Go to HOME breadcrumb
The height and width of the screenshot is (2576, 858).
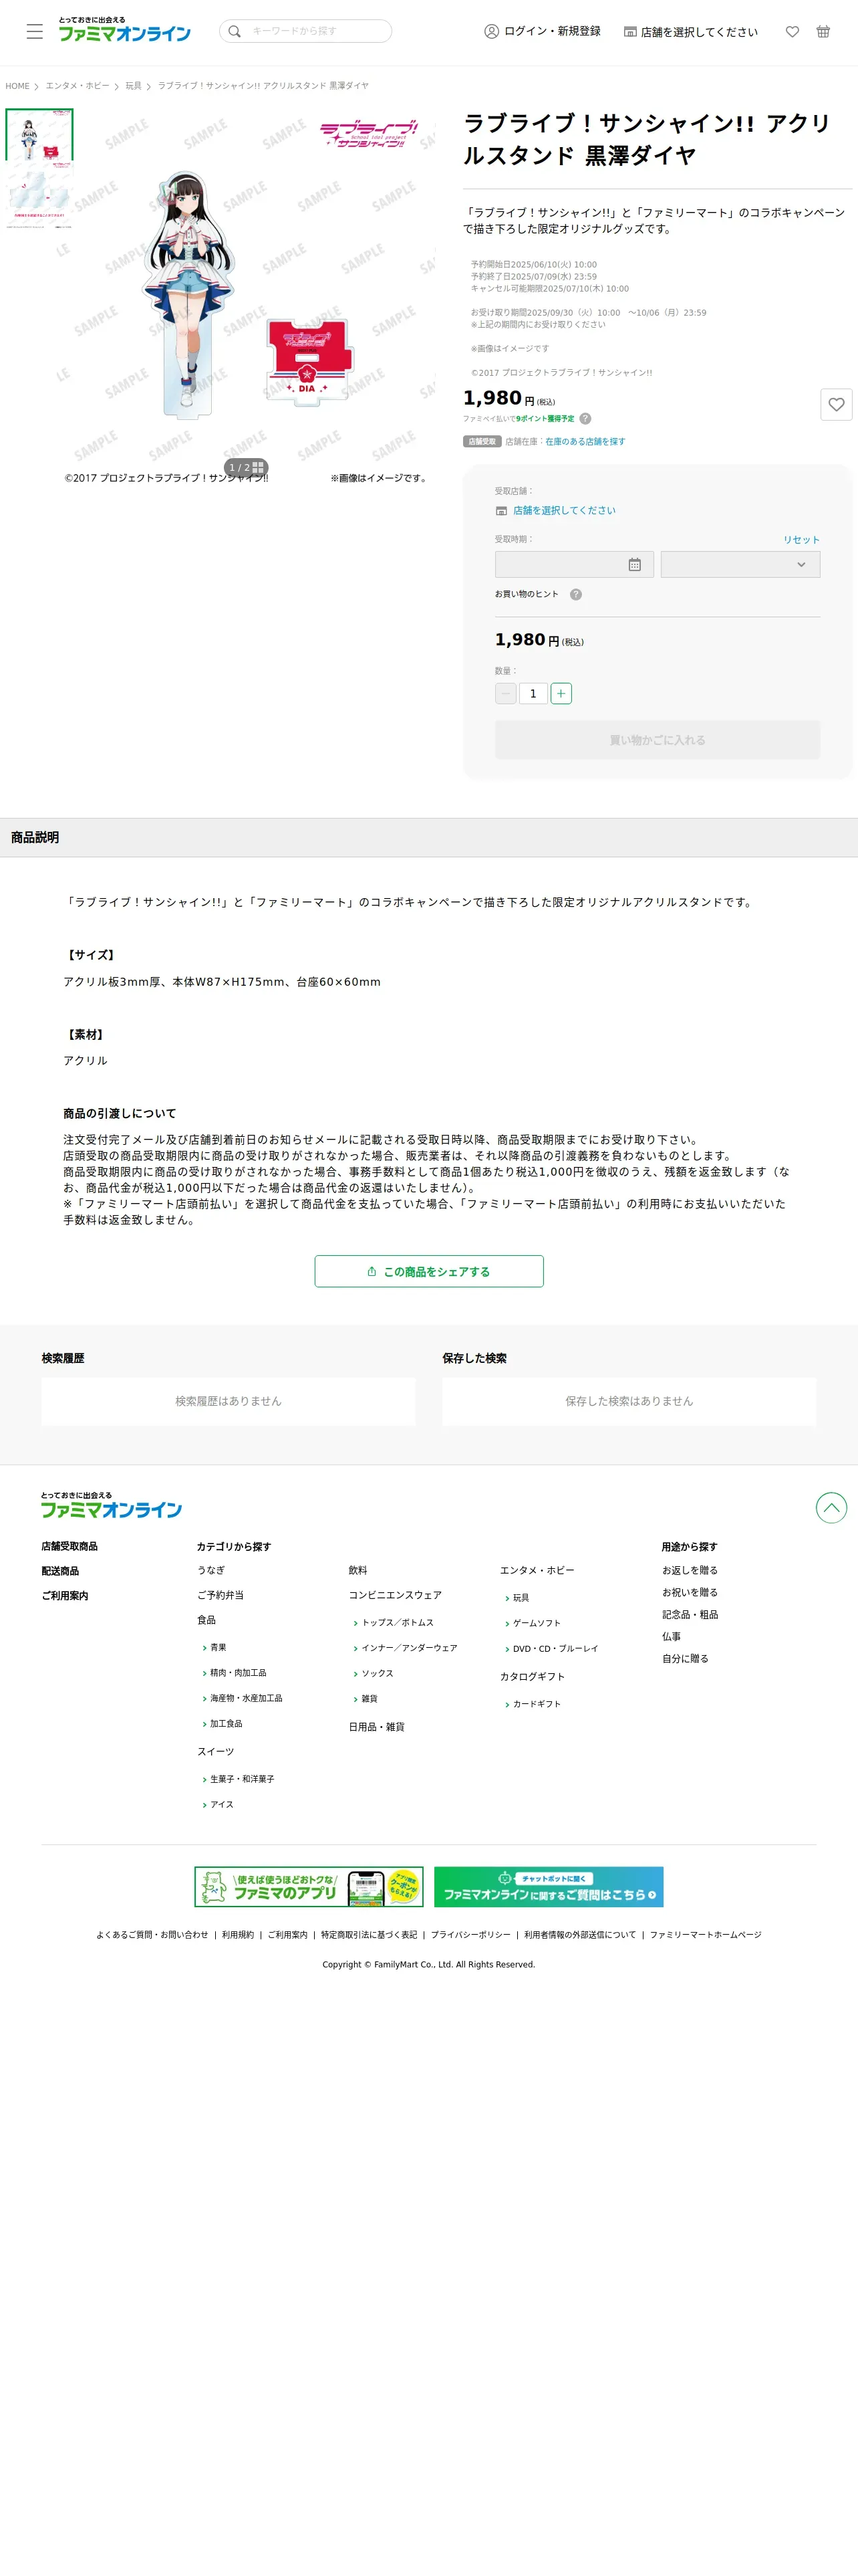pyautogui.click(x=17, y=86)
